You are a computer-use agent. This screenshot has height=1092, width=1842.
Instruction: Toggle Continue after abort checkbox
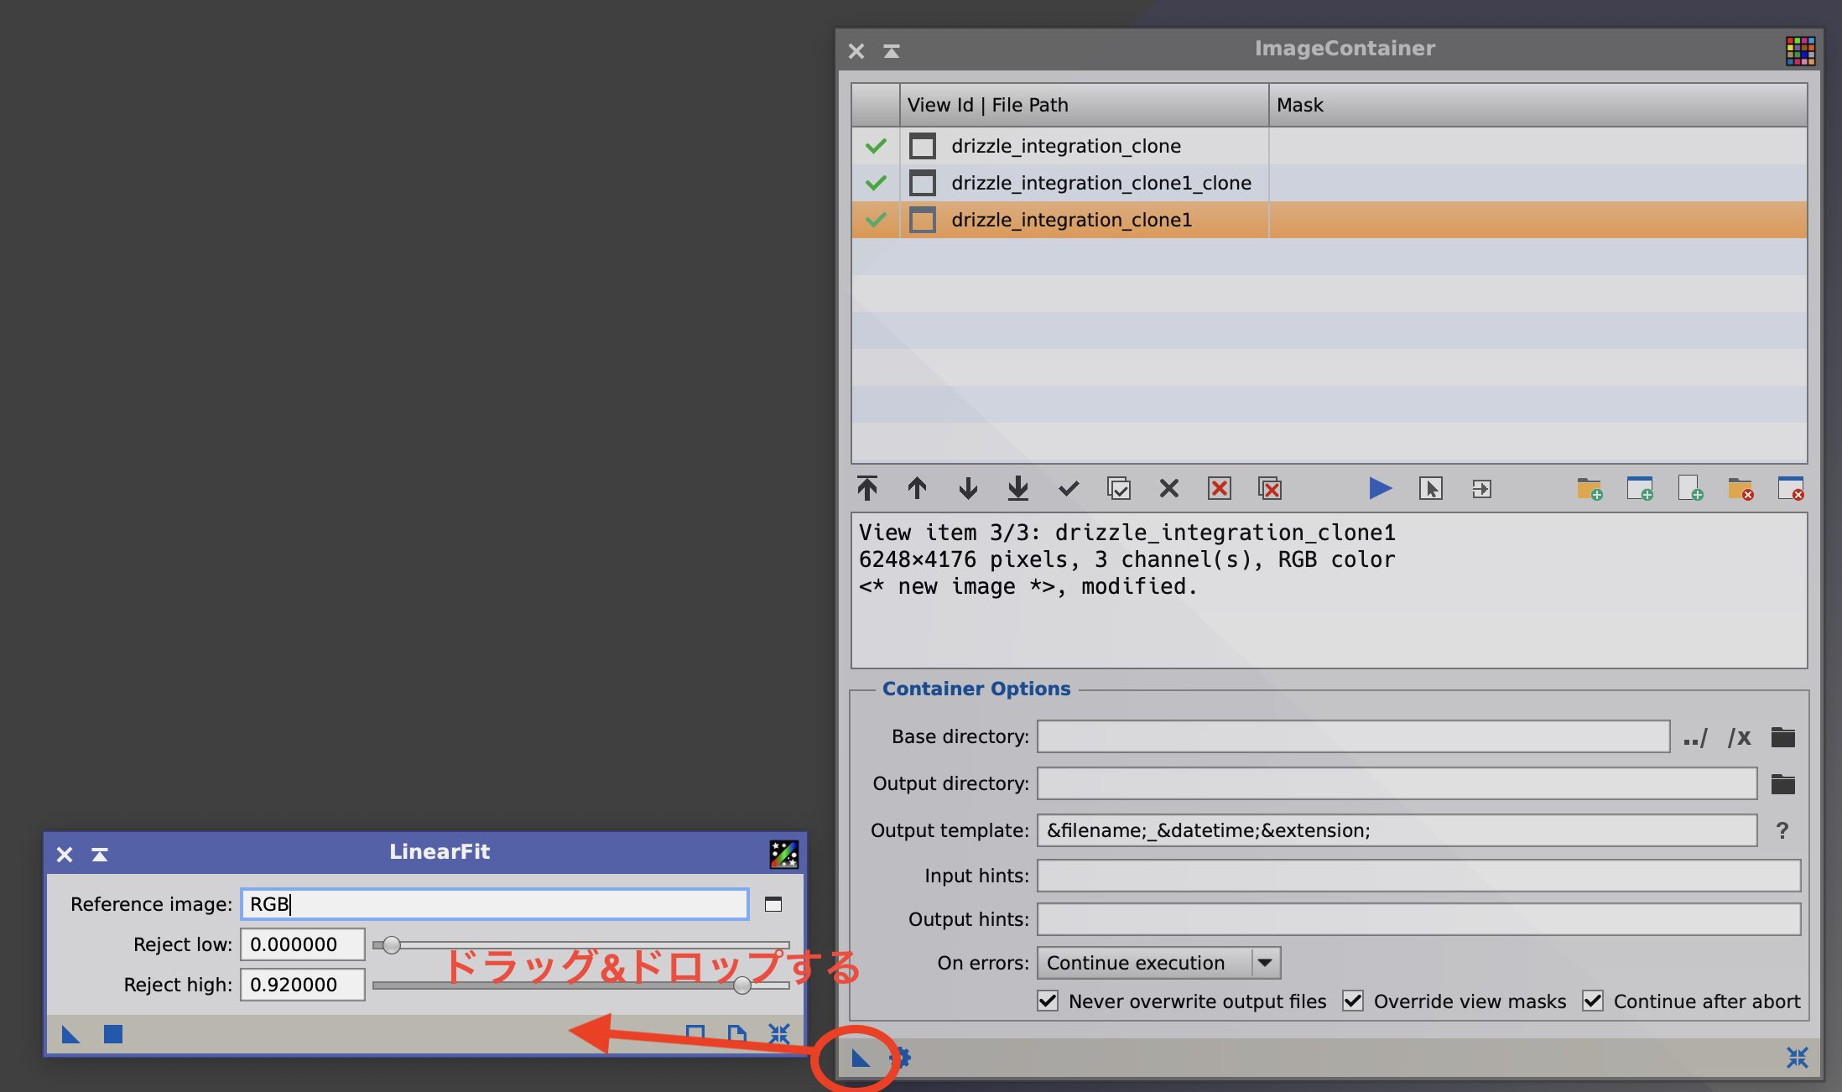pyautogui.click(x=1593, y=1001)
